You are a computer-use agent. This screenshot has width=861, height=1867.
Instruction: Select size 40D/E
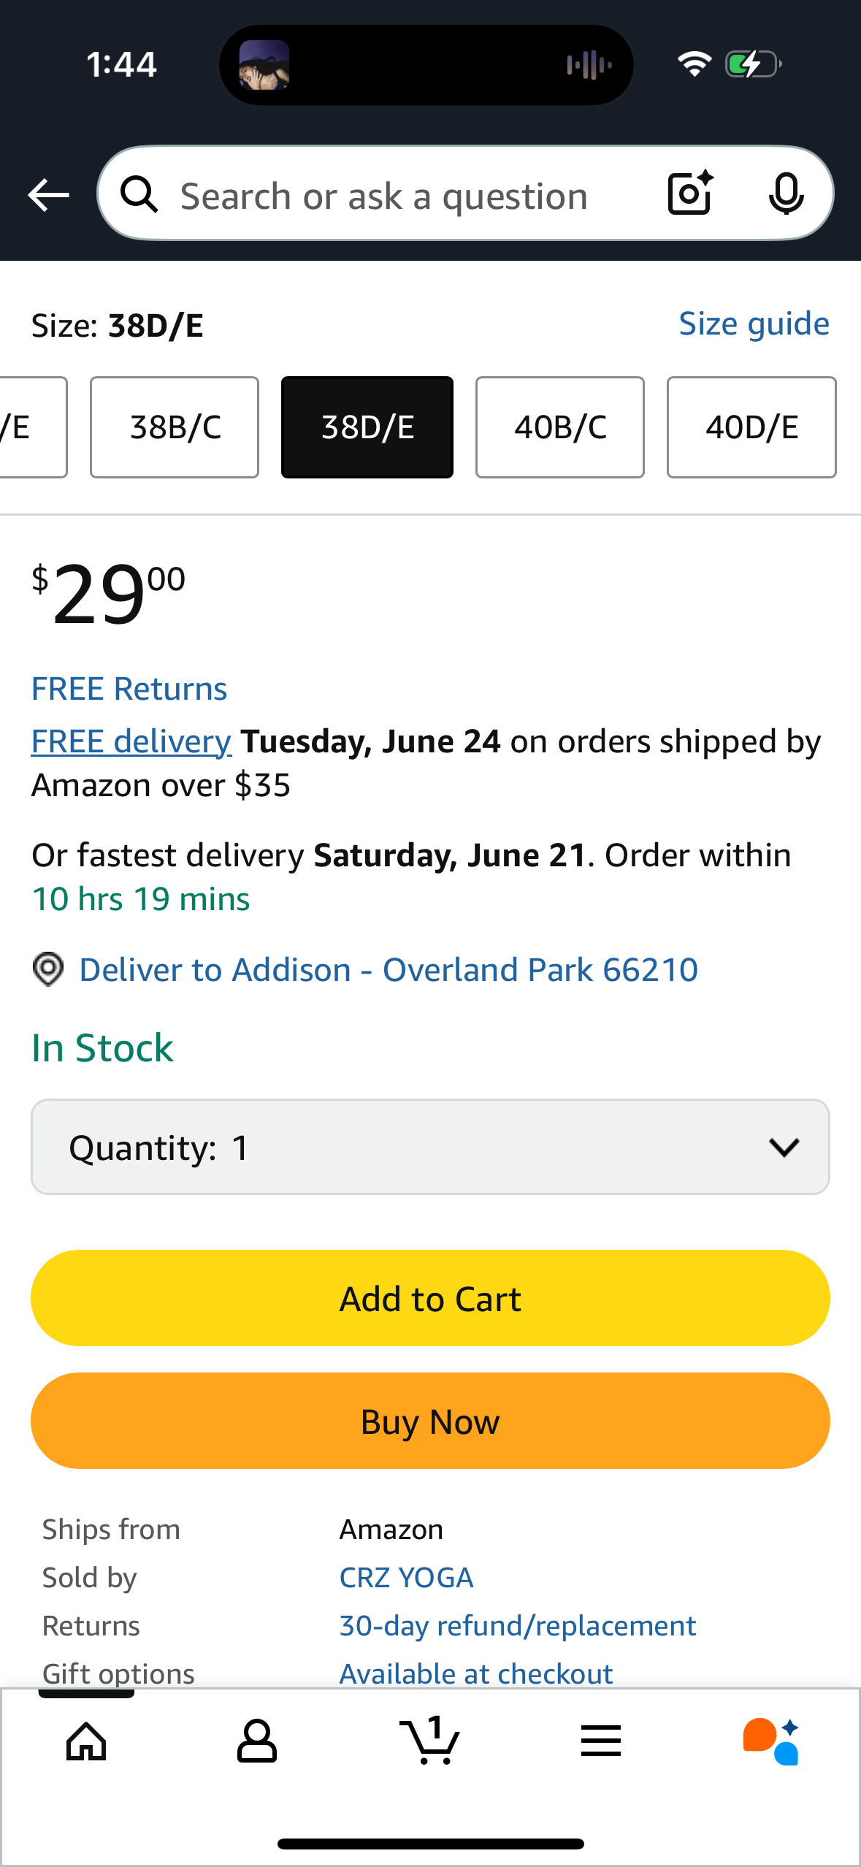[x=751, y=427]
